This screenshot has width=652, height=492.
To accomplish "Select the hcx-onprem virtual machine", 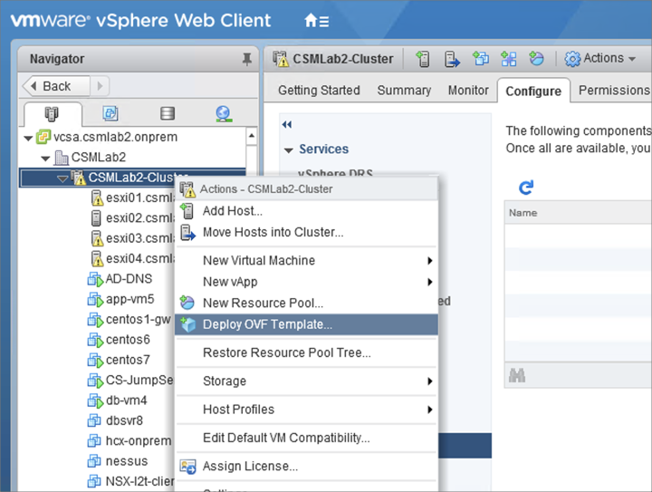I will click(x=129, y=441).
